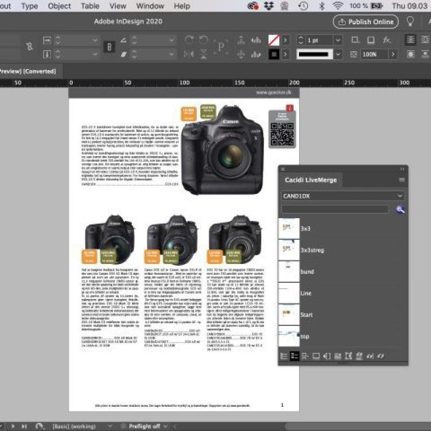Open the View menu
The width and height of the screenshot is (431, 431).
point(117,6)
